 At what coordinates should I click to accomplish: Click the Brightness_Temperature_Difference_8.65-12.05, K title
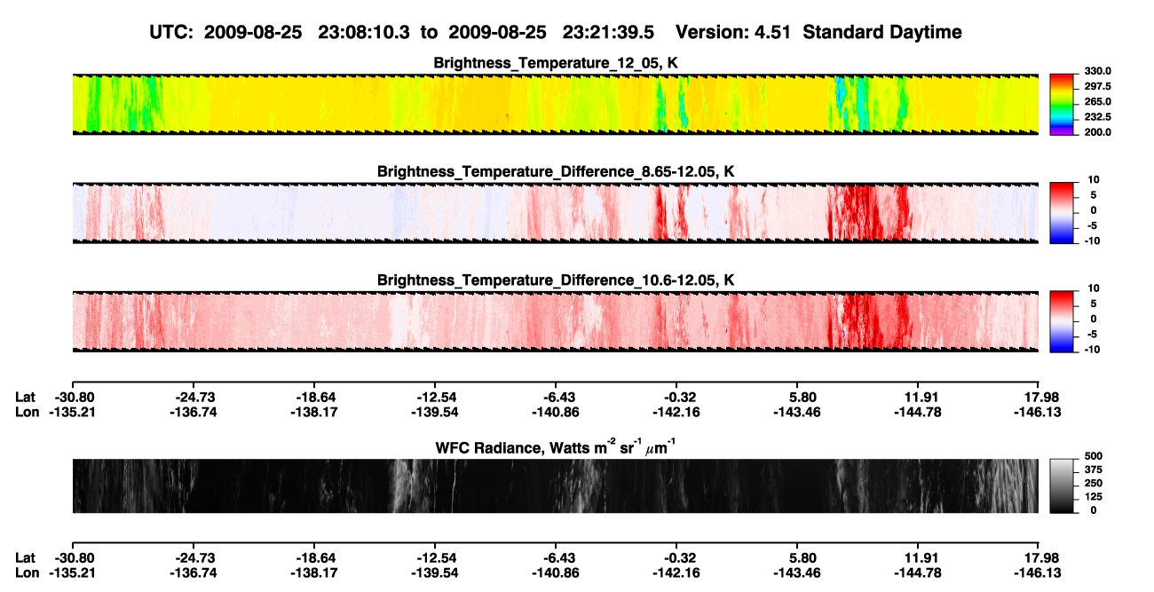coord(556,171)
